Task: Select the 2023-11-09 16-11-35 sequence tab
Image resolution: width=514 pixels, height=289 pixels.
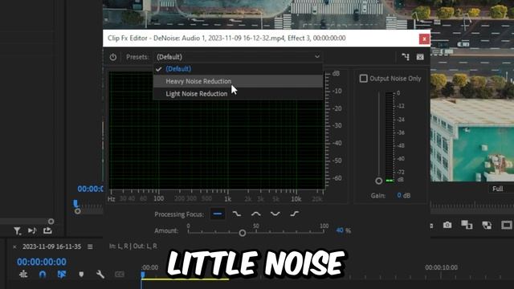Action: click(x=51, y=246)
